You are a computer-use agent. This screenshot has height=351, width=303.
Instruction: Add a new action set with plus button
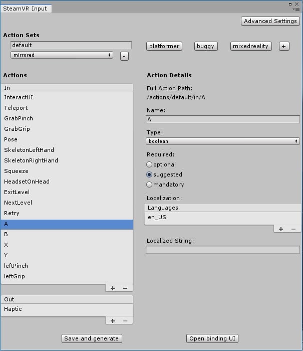[x=284, y=46]
